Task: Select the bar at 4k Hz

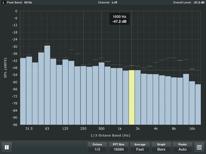Action: 156,99
